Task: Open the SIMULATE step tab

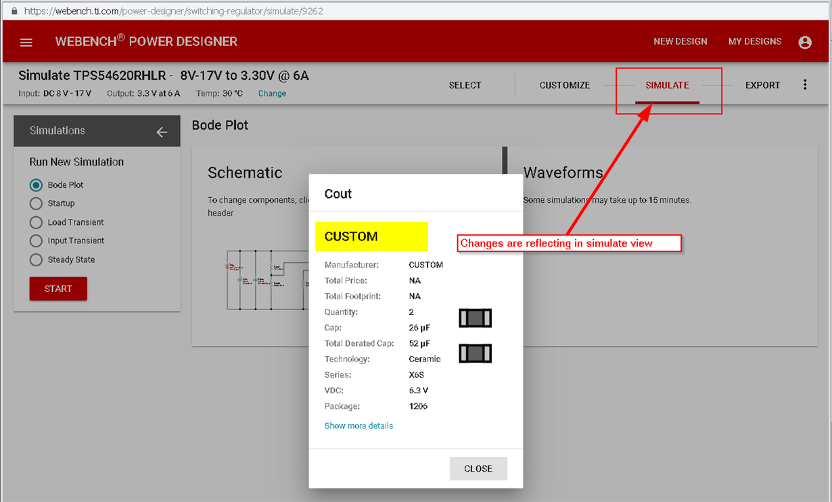Action: click(x=667, y=85)
